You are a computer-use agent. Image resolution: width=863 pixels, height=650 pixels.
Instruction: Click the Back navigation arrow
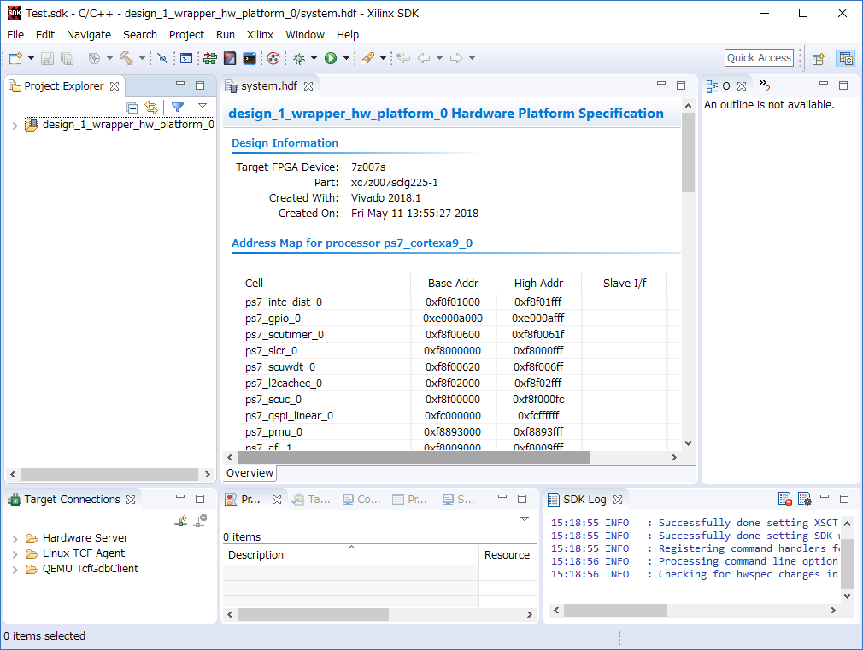pos(424,58)
